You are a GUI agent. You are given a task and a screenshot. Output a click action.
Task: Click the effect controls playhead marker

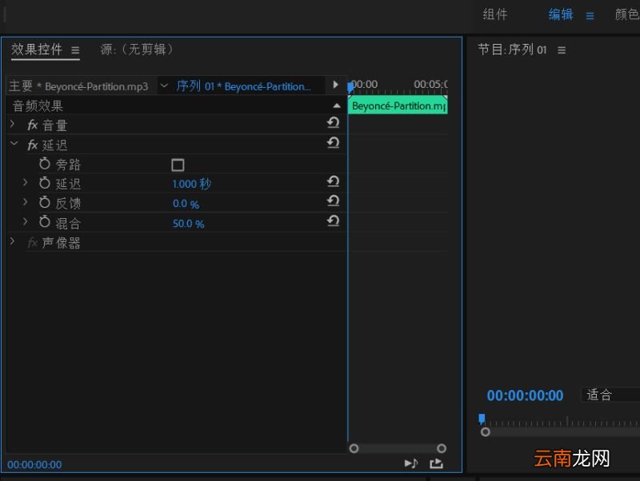[x=350, y=87]
